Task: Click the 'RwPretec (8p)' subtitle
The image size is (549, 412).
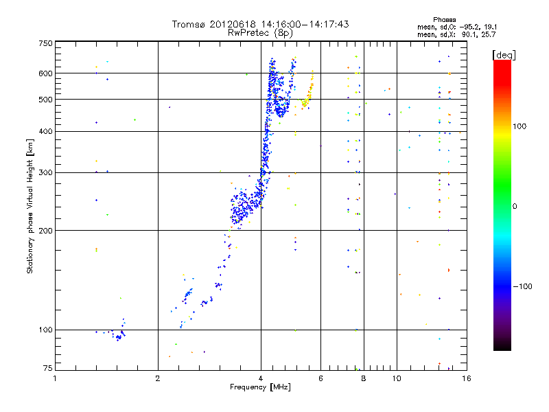Action: click(x=260, y=33)
